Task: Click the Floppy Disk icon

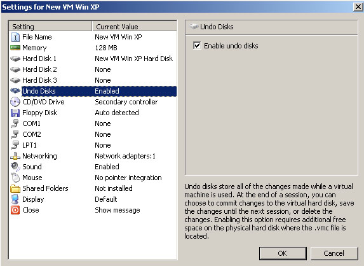Action: 15,113
